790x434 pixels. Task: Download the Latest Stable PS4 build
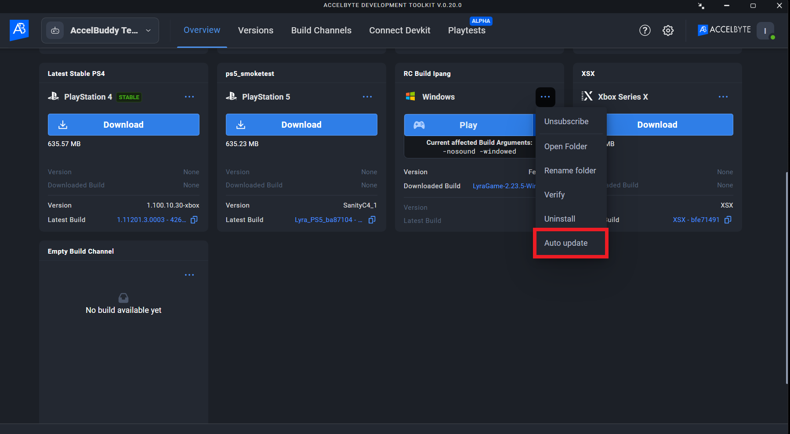[123, 125]
